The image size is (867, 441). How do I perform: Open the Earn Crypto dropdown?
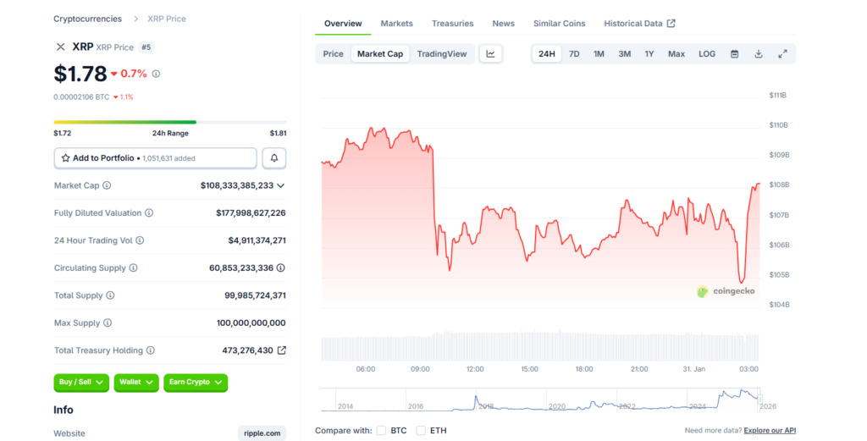point(195,383)
